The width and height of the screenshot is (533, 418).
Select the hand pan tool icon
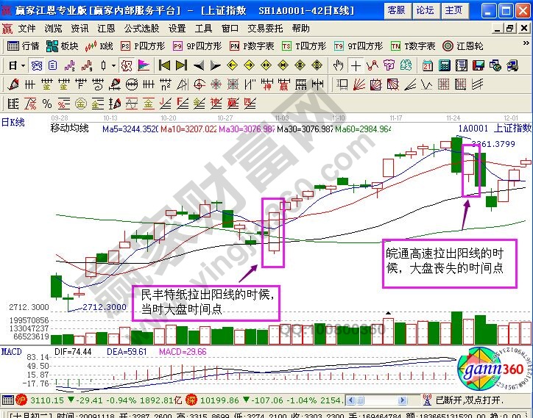tap(339, 65)
